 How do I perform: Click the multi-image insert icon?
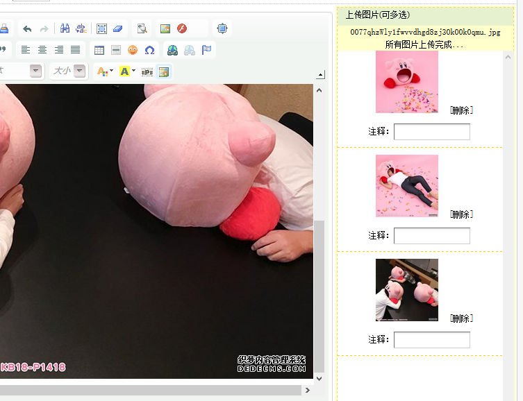(164, 71)
